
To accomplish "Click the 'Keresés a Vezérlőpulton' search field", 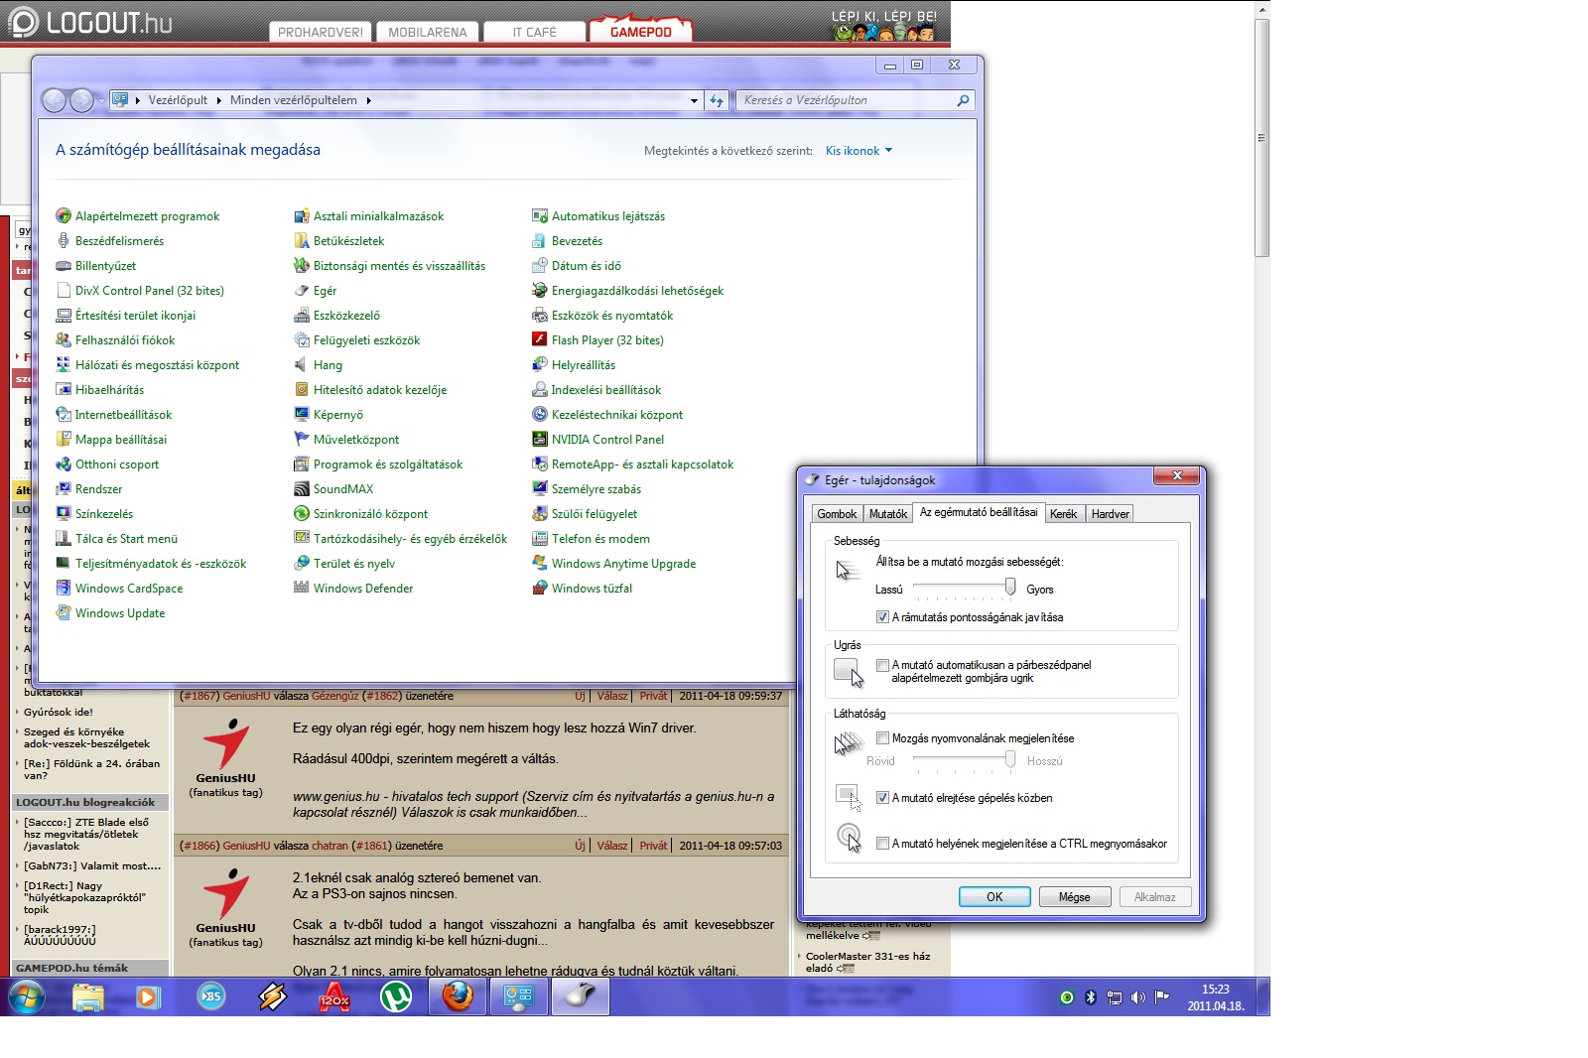I will click(x=855, y=100).
